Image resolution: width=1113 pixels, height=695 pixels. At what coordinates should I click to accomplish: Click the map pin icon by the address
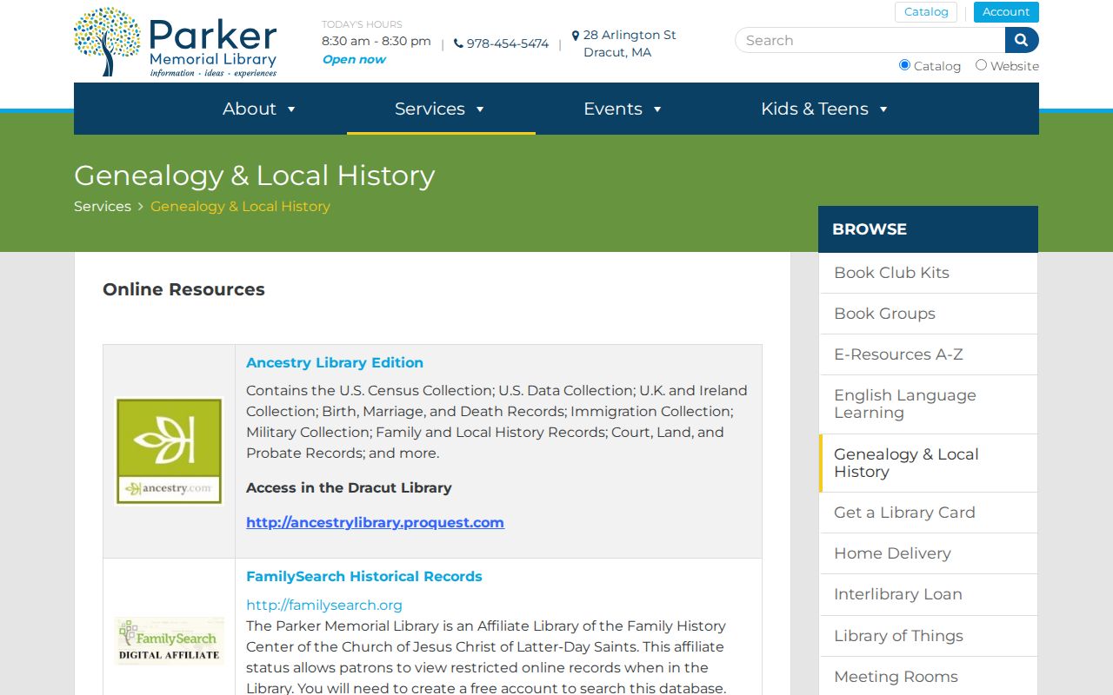(576, 36)
